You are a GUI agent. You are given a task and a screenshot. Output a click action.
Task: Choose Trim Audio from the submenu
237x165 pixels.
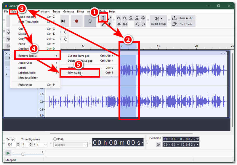coord(89,73)
